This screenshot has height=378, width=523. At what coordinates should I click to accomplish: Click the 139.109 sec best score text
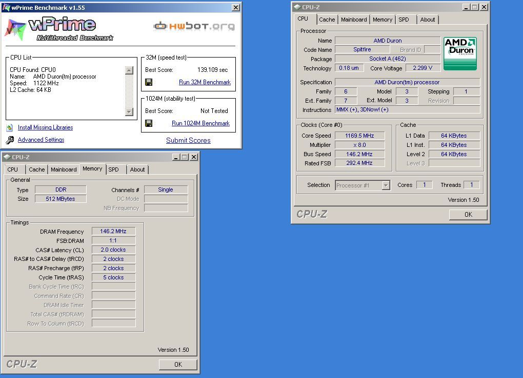tap(212, 70)
